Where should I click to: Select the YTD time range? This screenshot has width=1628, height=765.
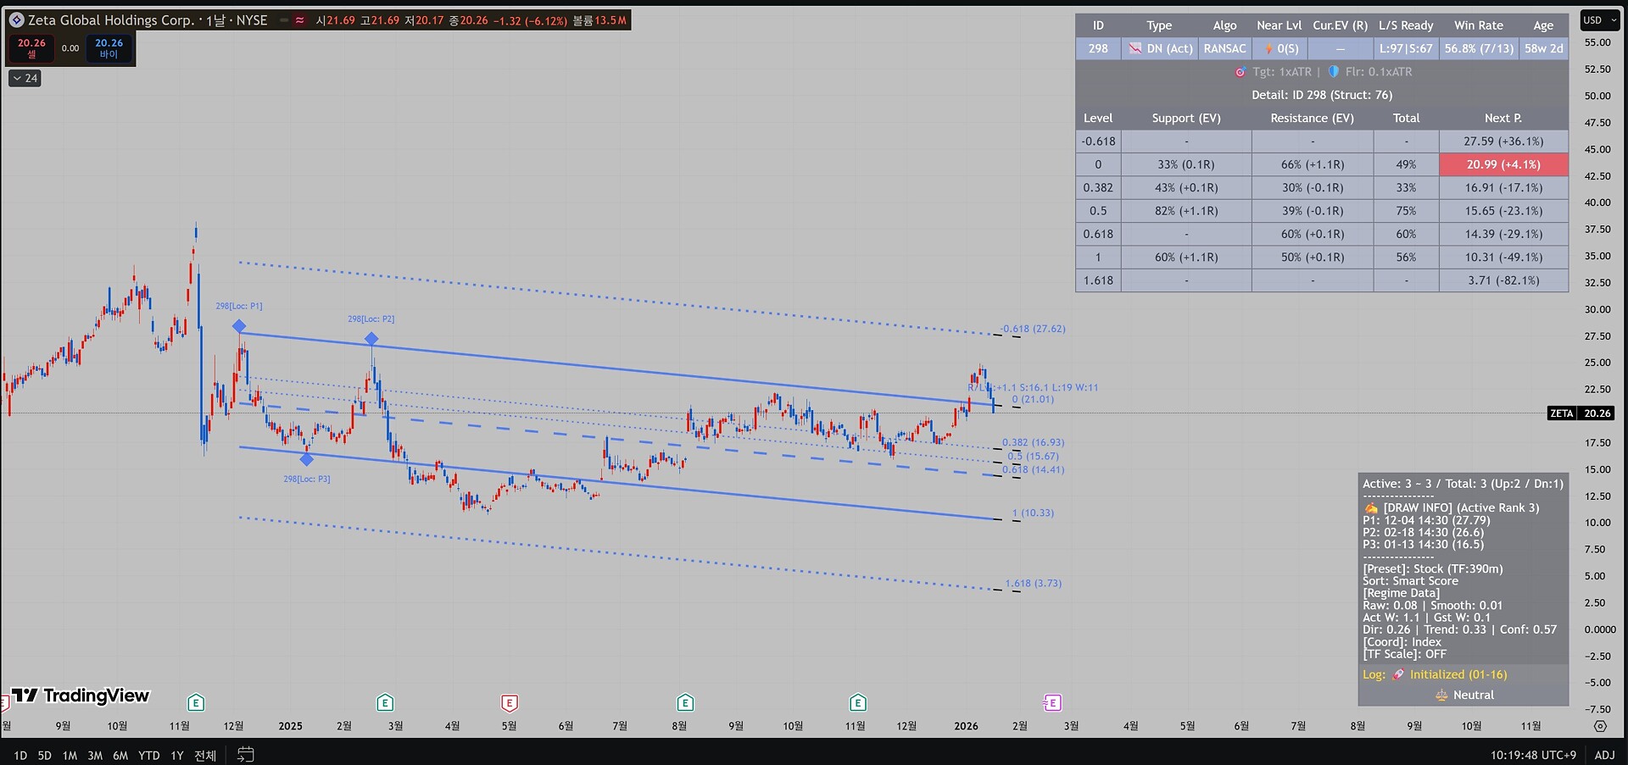click(149, 755)
